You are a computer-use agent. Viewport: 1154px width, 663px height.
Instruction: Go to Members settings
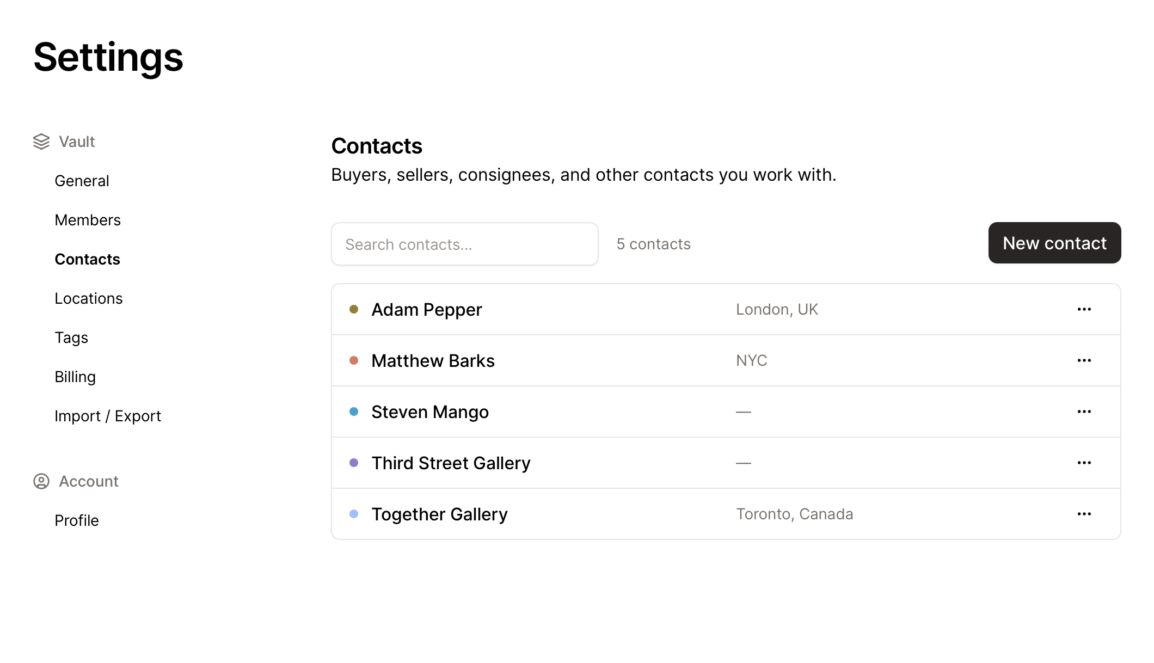88,220
